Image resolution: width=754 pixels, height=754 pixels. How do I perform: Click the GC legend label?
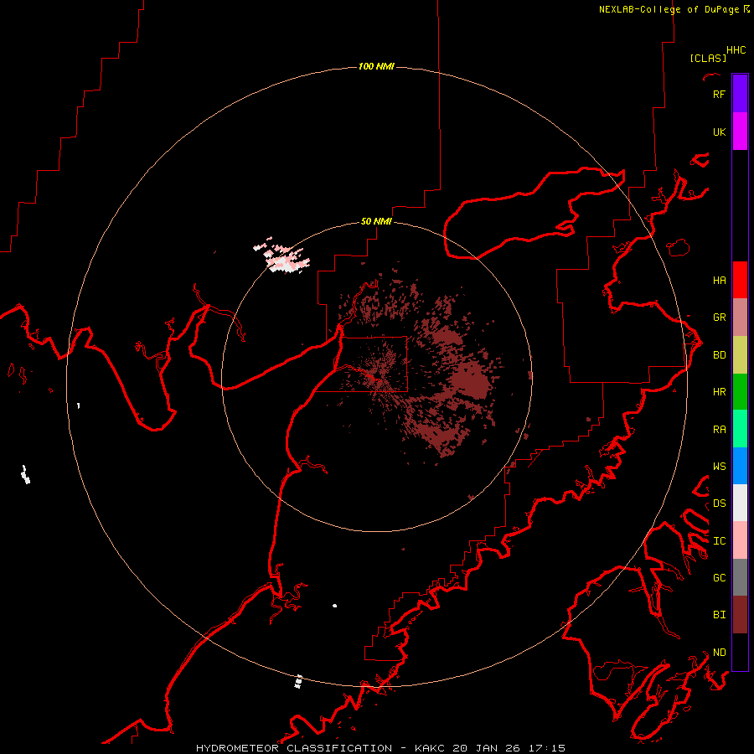[719, 577]
